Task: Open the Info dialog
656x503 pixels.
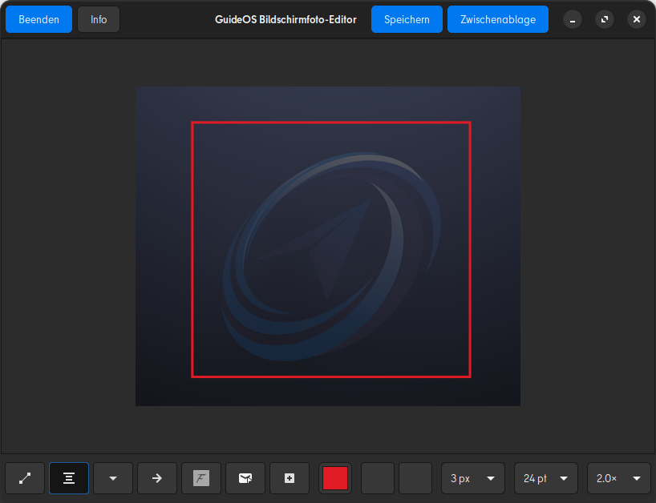Action: pos(99,19)
